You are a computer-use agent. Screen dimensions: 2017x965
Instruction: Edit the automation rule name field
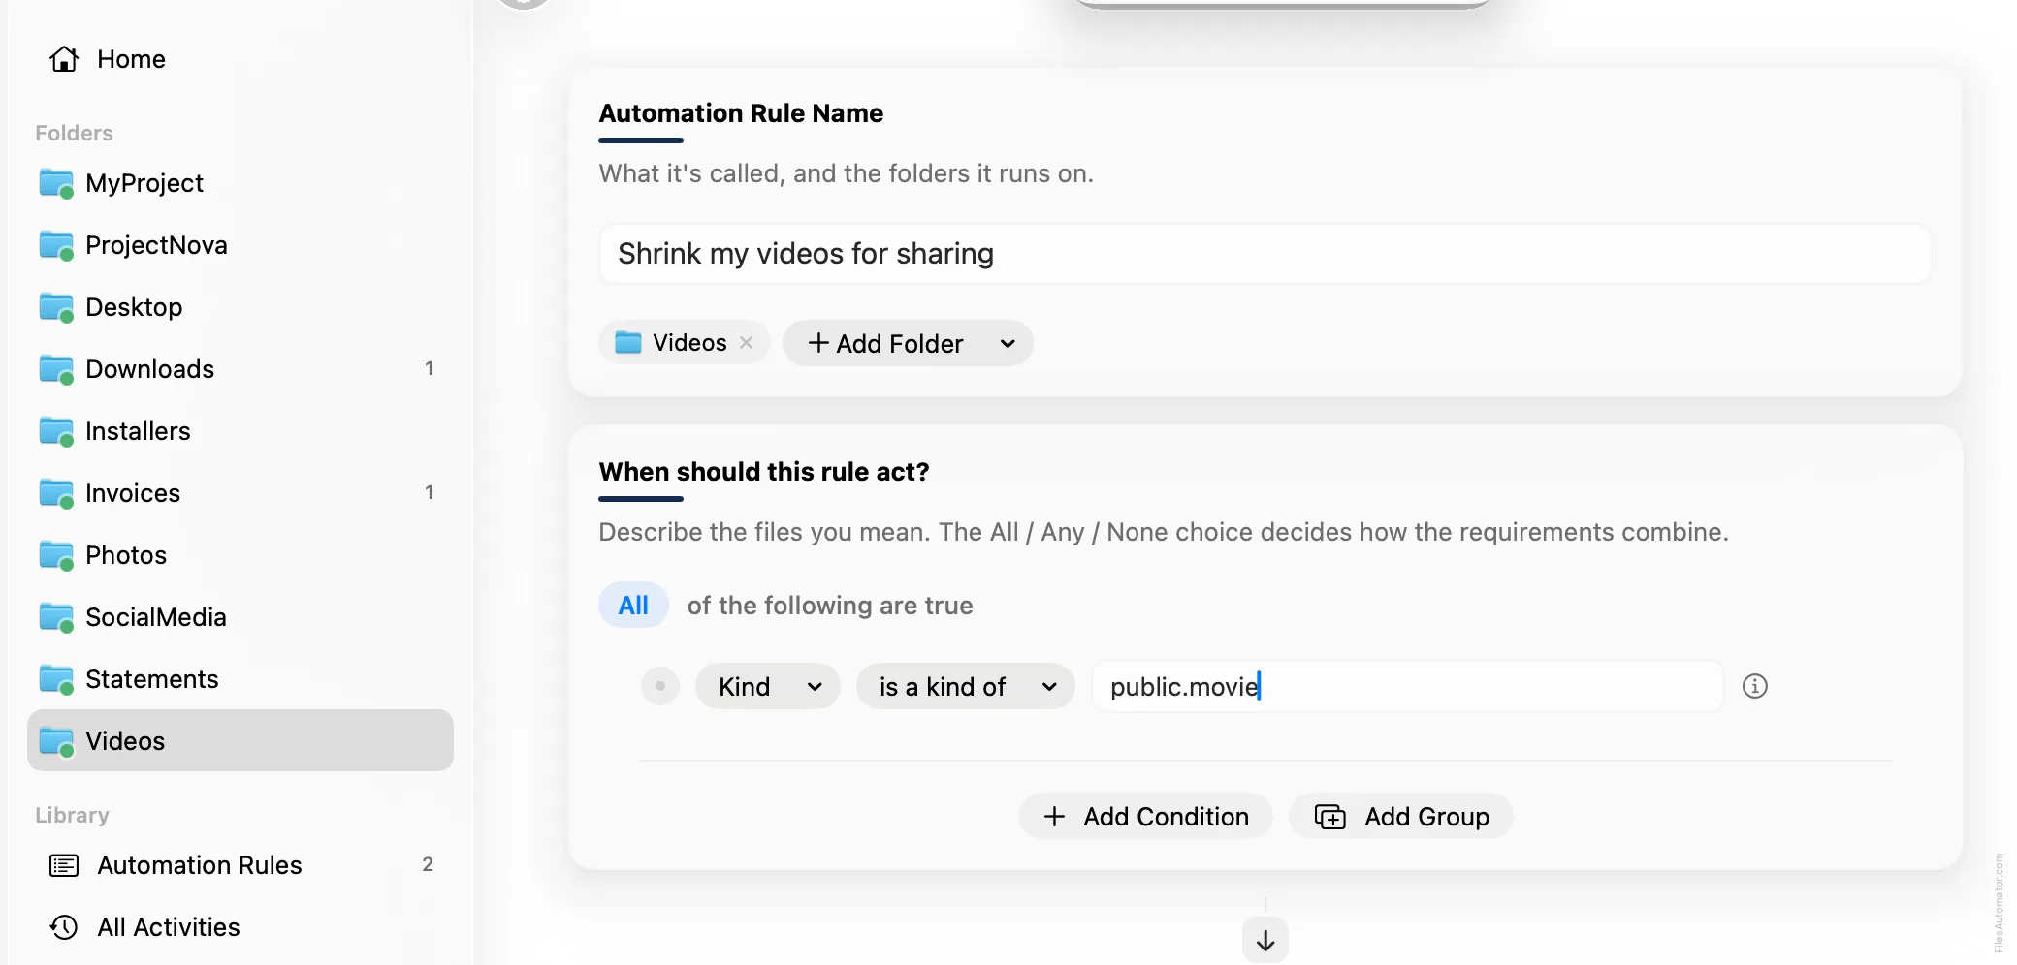click(1265, 254)
